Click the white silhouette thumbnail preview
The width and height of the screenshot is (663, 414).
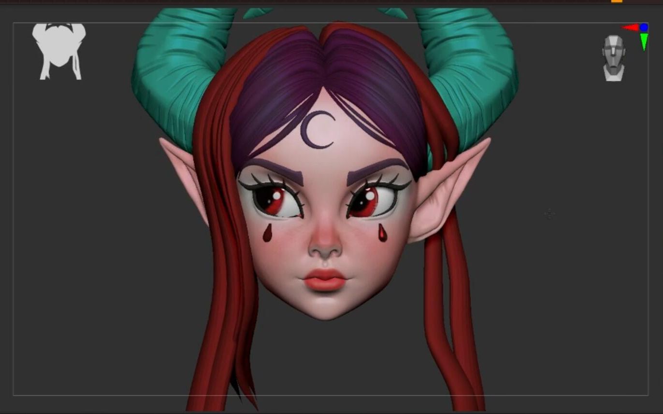coord(59,52)
